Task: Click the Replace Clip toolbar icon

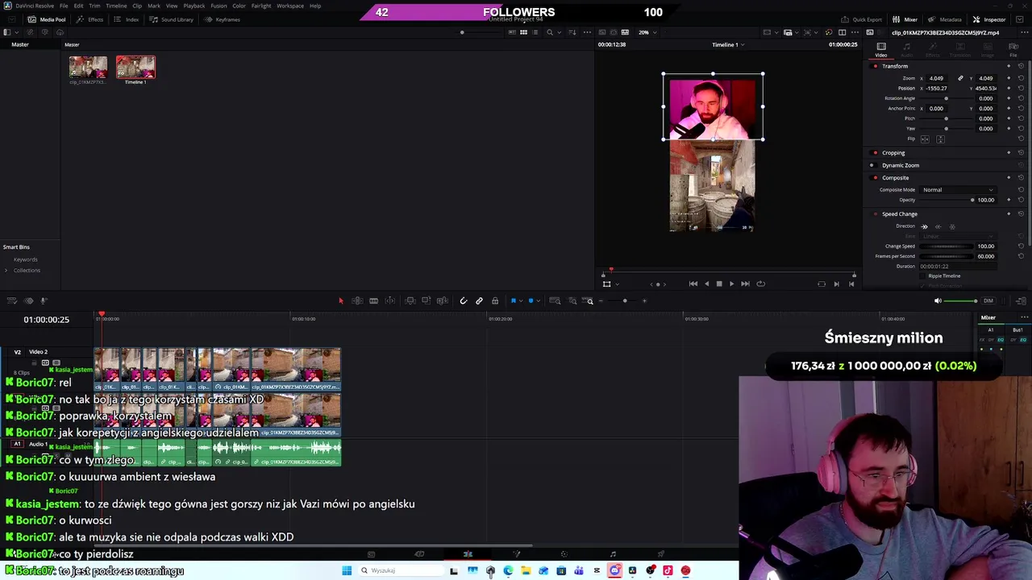Action: (442, 300)
